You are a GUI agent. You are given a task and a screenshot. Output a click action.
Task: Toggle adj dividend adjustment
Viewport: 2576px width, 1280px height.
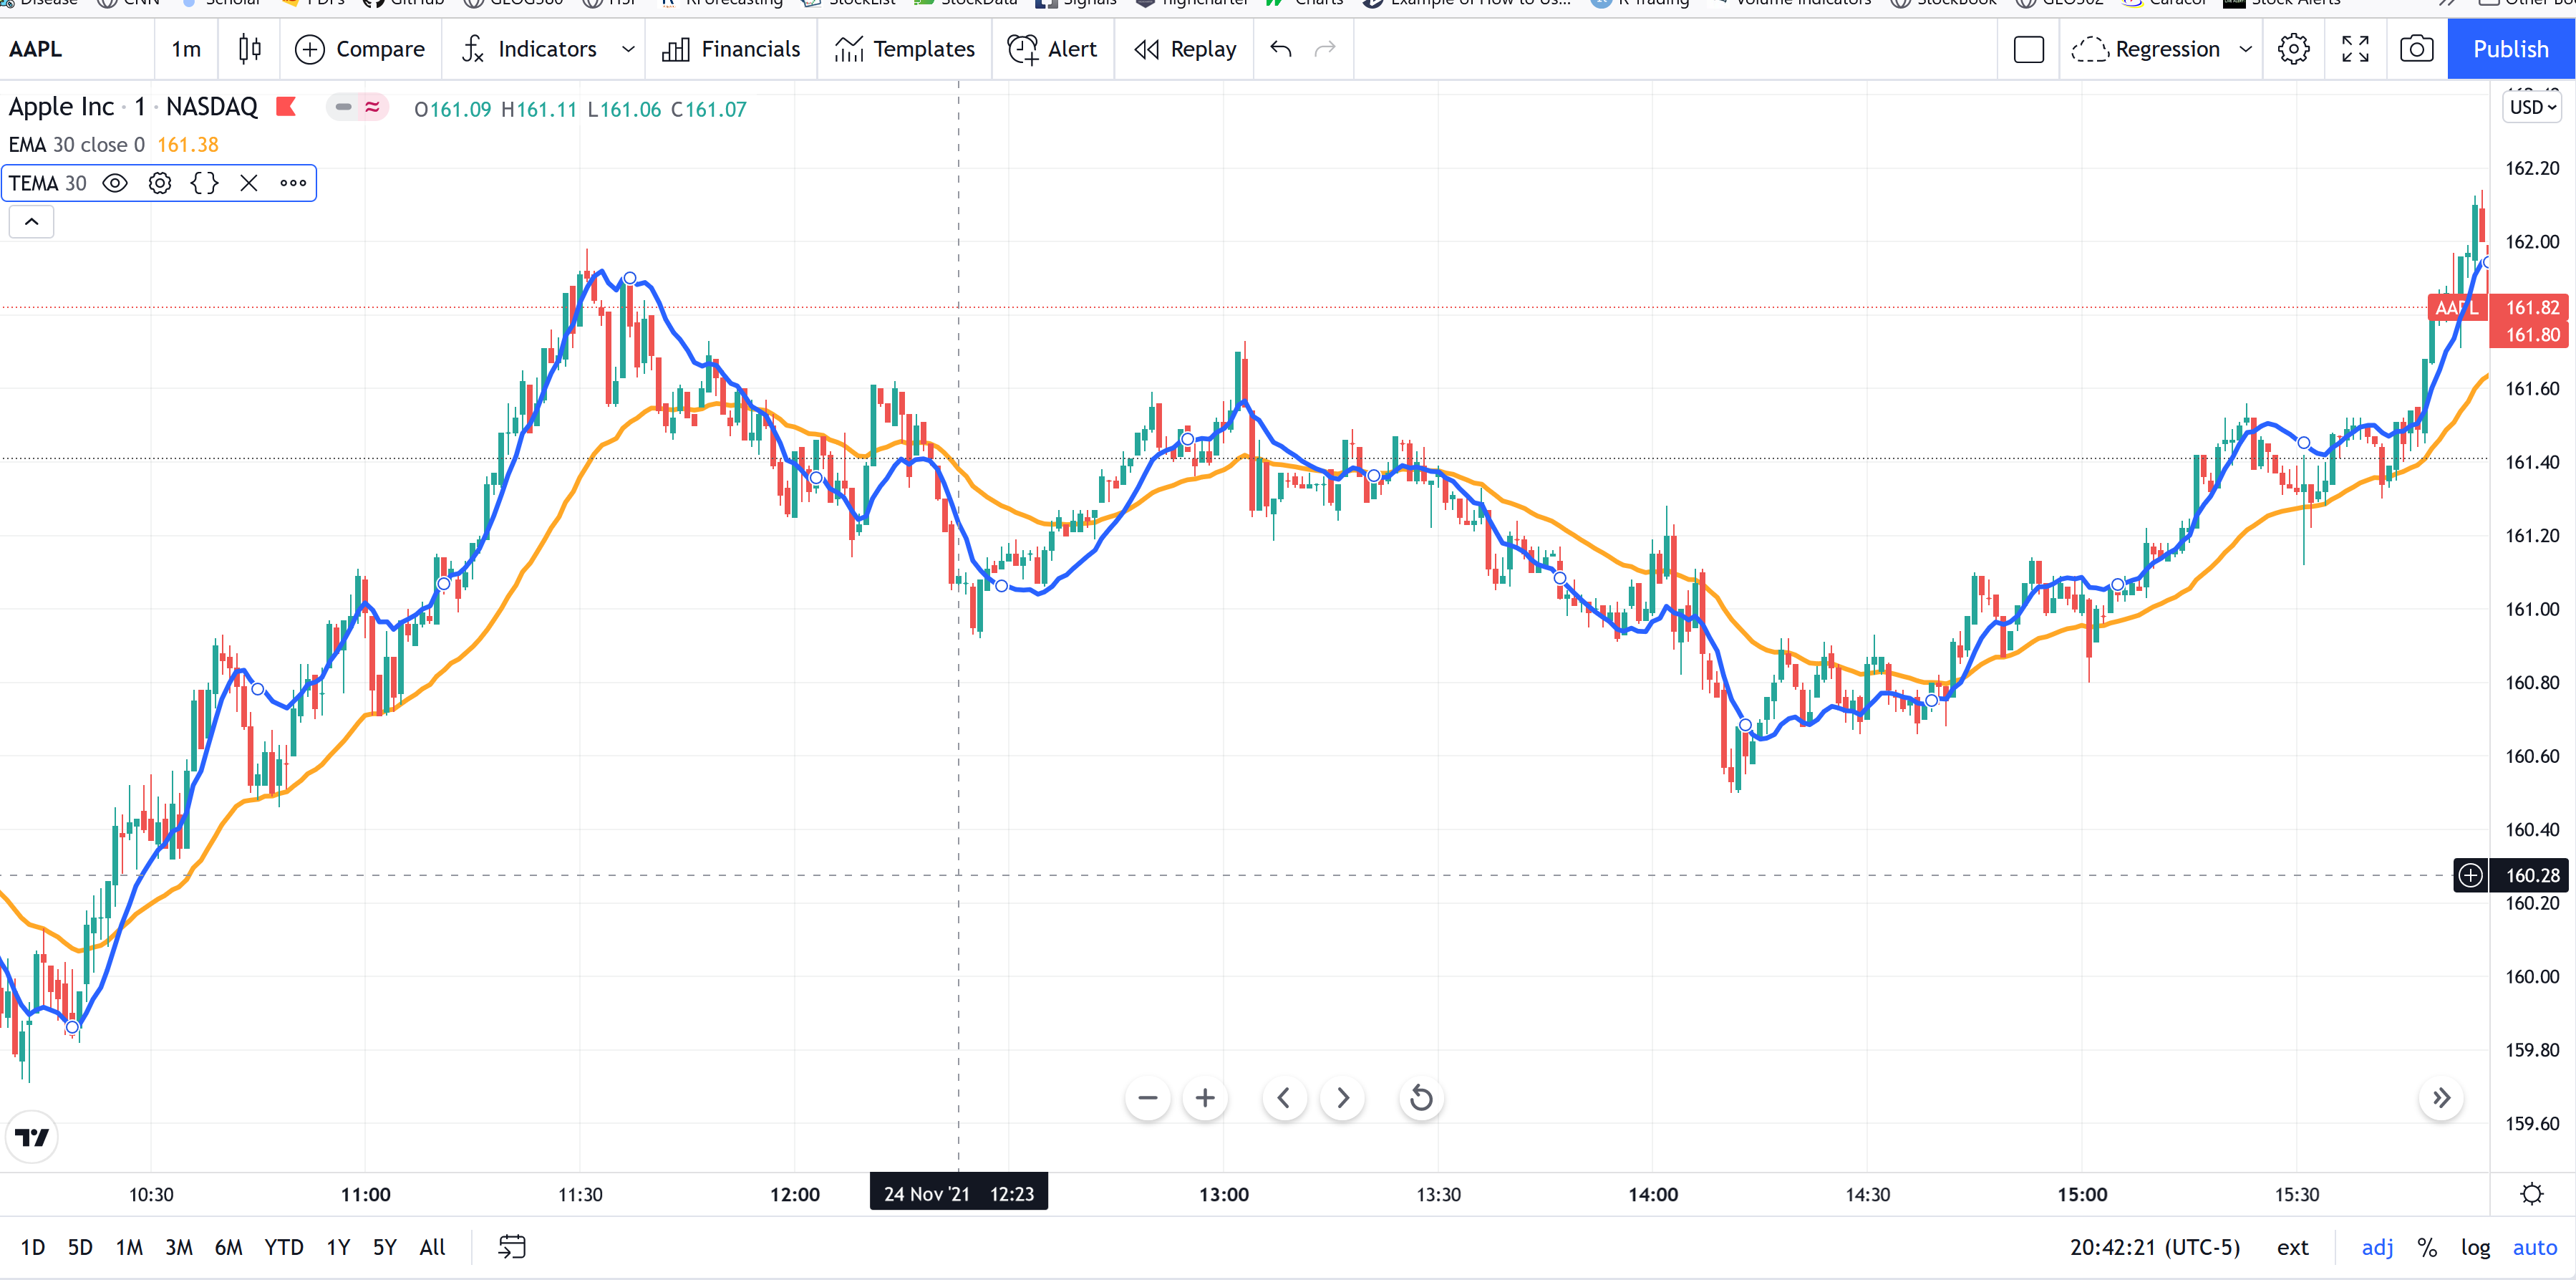(x=2377, y=1247)
